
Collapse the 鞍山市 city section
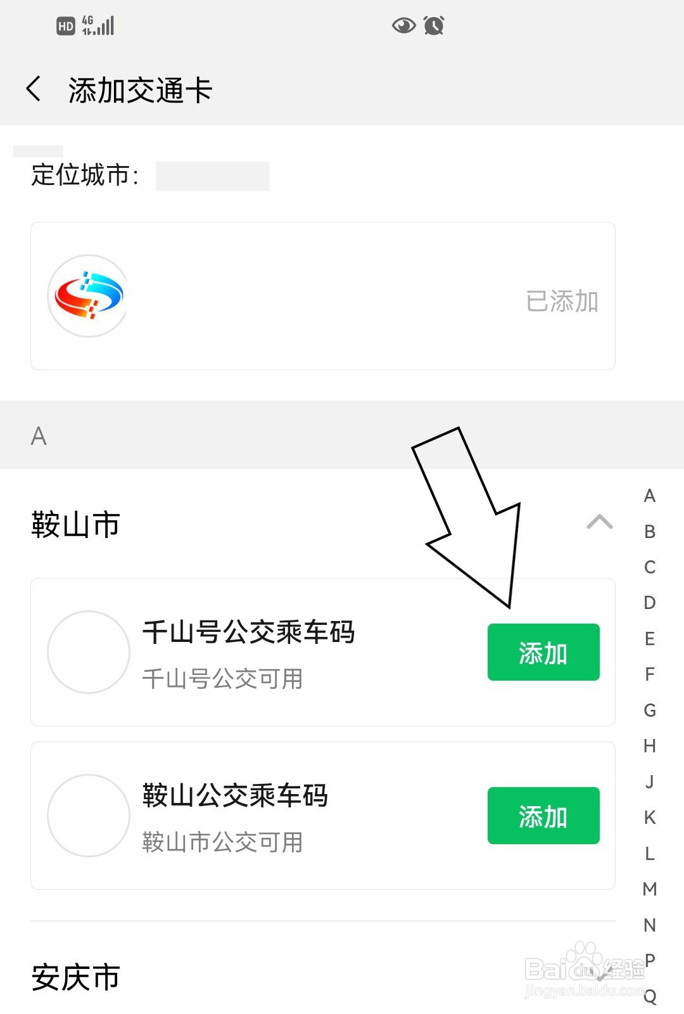coord(599,522)
